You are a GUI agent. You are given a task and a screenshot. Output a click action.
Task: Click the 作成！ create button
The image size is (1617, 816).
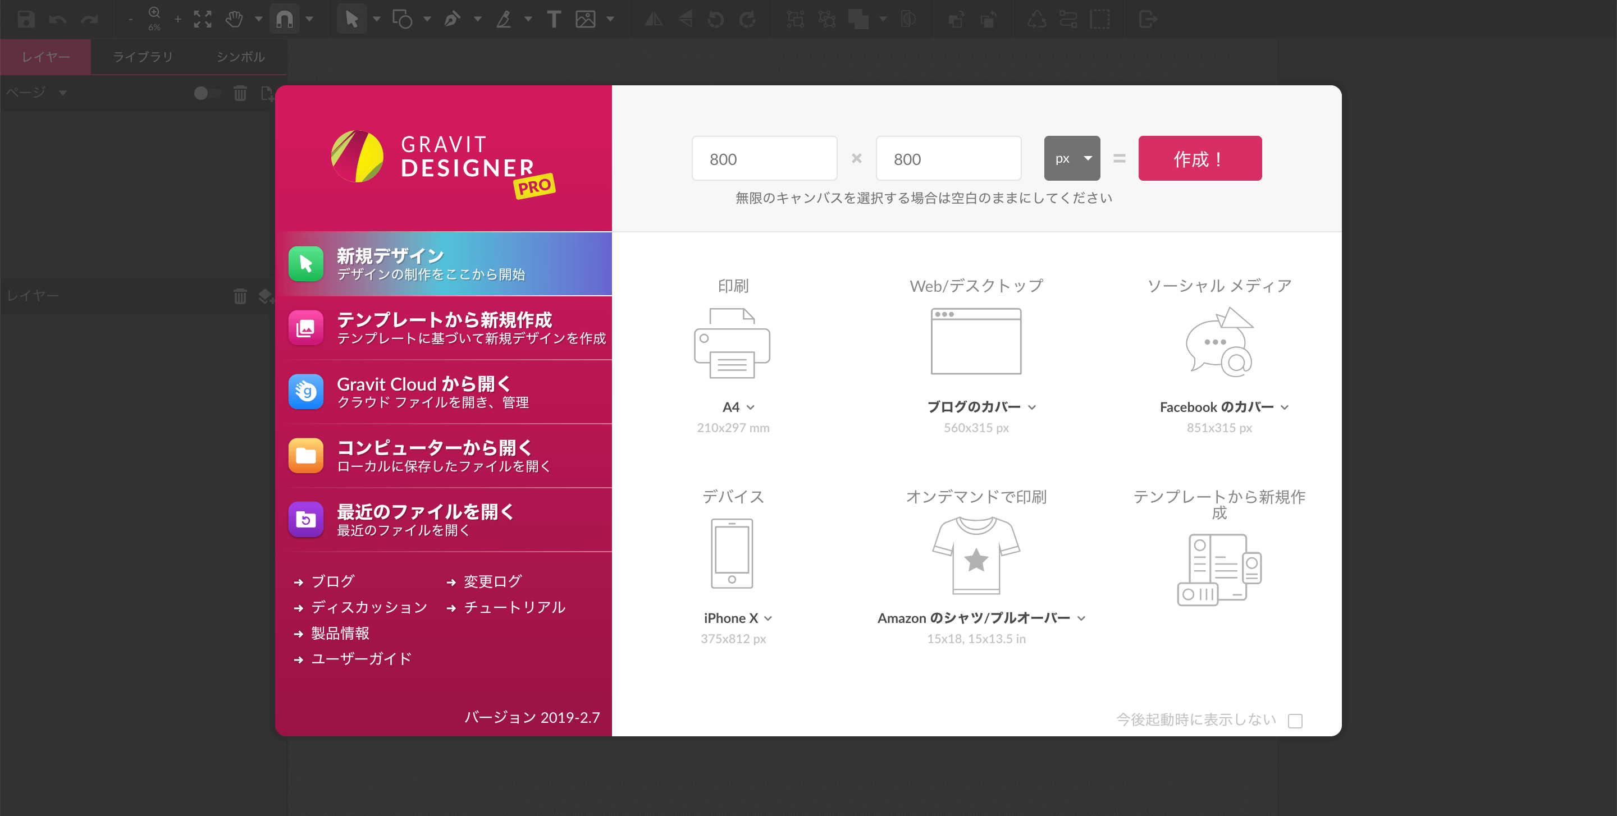1200,158
